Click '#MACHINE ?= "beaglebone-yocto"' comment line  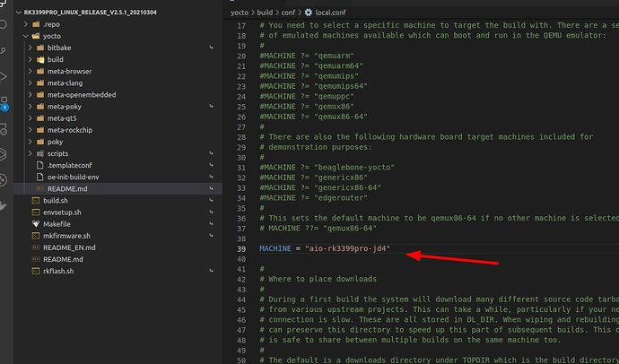327,168
